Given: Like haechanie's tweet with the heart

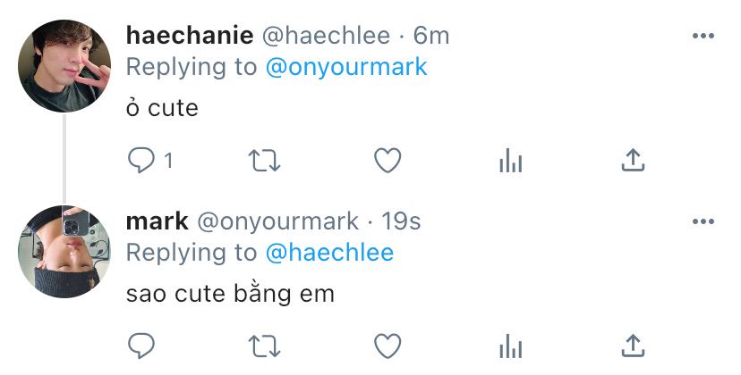Looking at the screenshot, I should (x=388, y=161).
